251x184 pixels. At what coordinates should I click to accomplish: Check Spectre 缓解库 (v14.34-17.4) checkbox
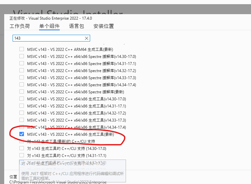click(x=22, y=85)
